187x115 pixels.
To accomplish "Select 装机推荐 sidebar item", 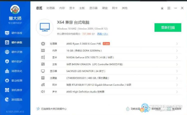I will click(x=15, y=90).
